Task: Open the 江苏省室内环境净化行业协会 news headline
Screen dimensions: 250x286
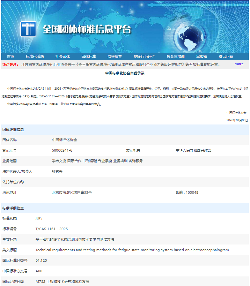Action: (121, 64)
